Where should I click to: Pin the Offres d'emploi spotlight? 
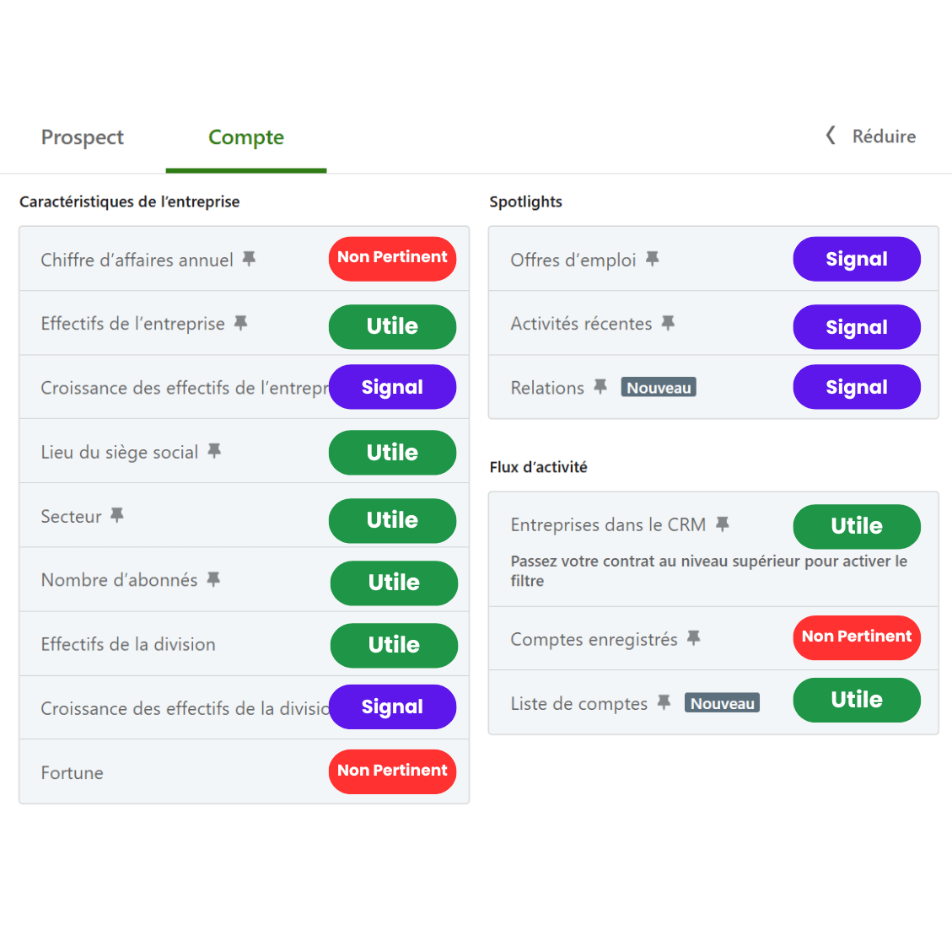tap(652, 259)
